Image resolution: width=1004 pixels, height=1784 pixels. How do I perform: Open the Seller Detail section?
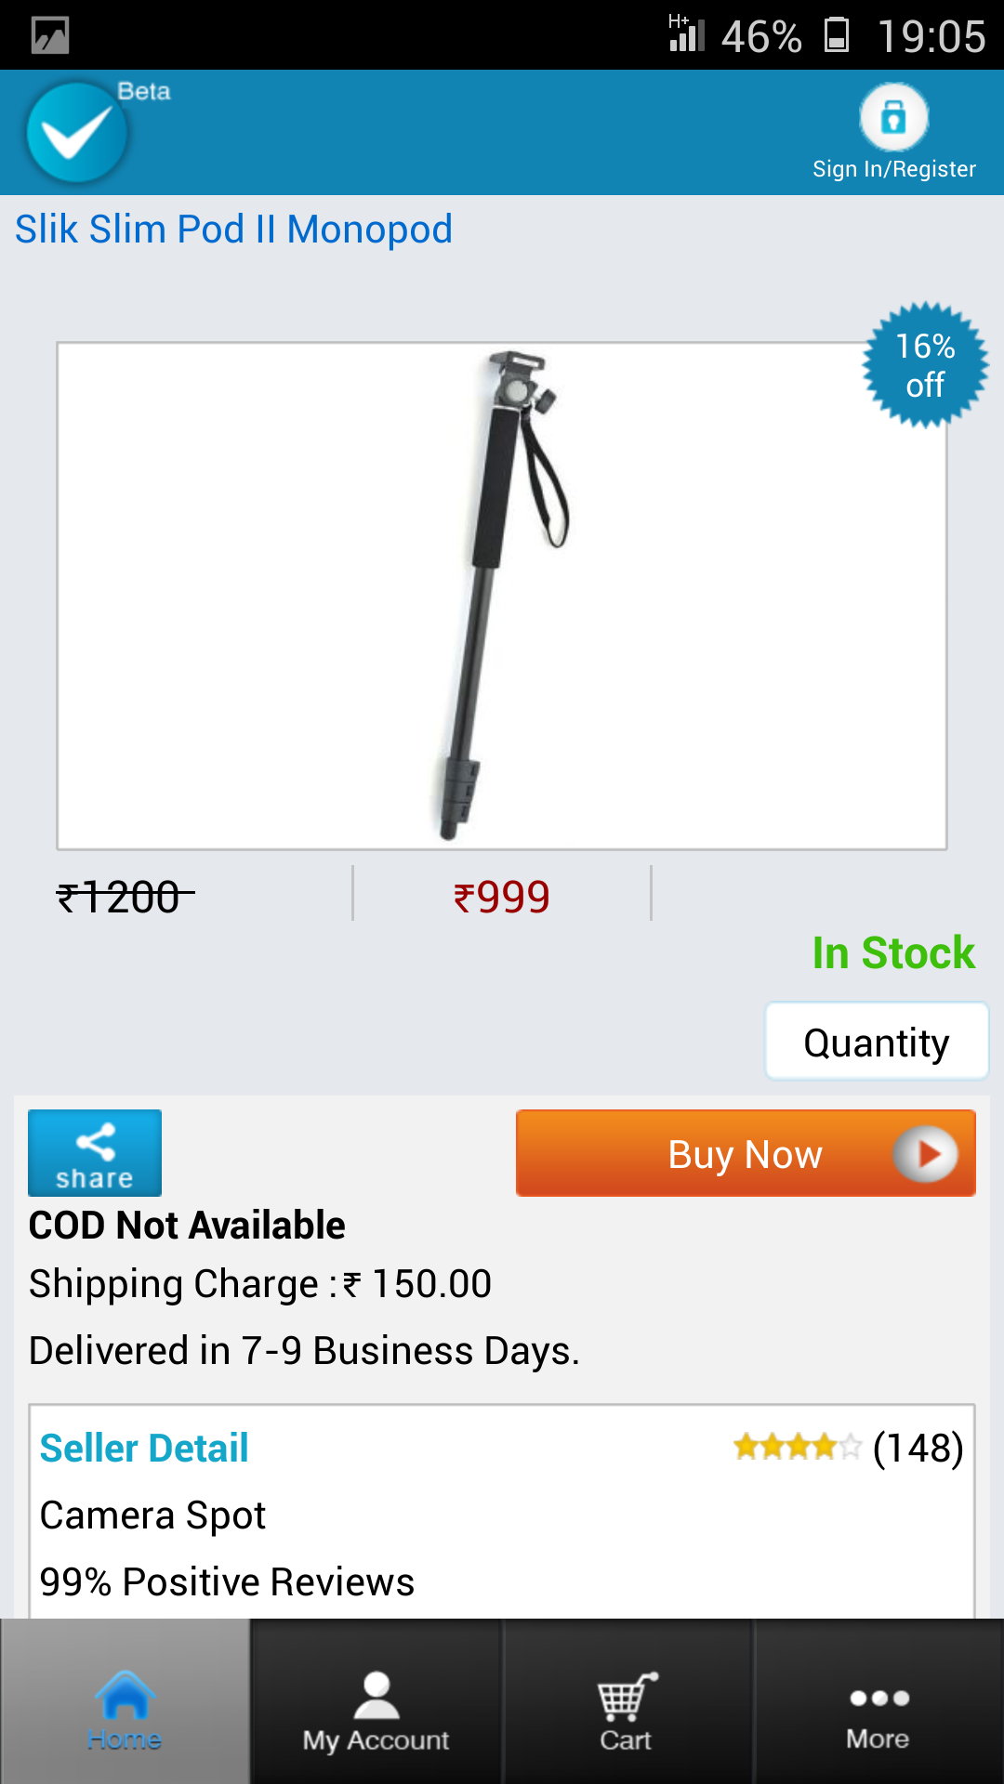pos(144,1448)
